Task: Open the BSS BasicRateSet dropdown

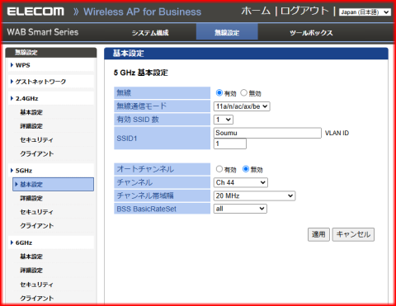Action: [240, 209]
